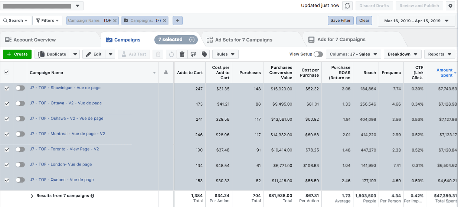
Task: Click the refresh icon beside Updated just now
Action: [x=347, y=6]
